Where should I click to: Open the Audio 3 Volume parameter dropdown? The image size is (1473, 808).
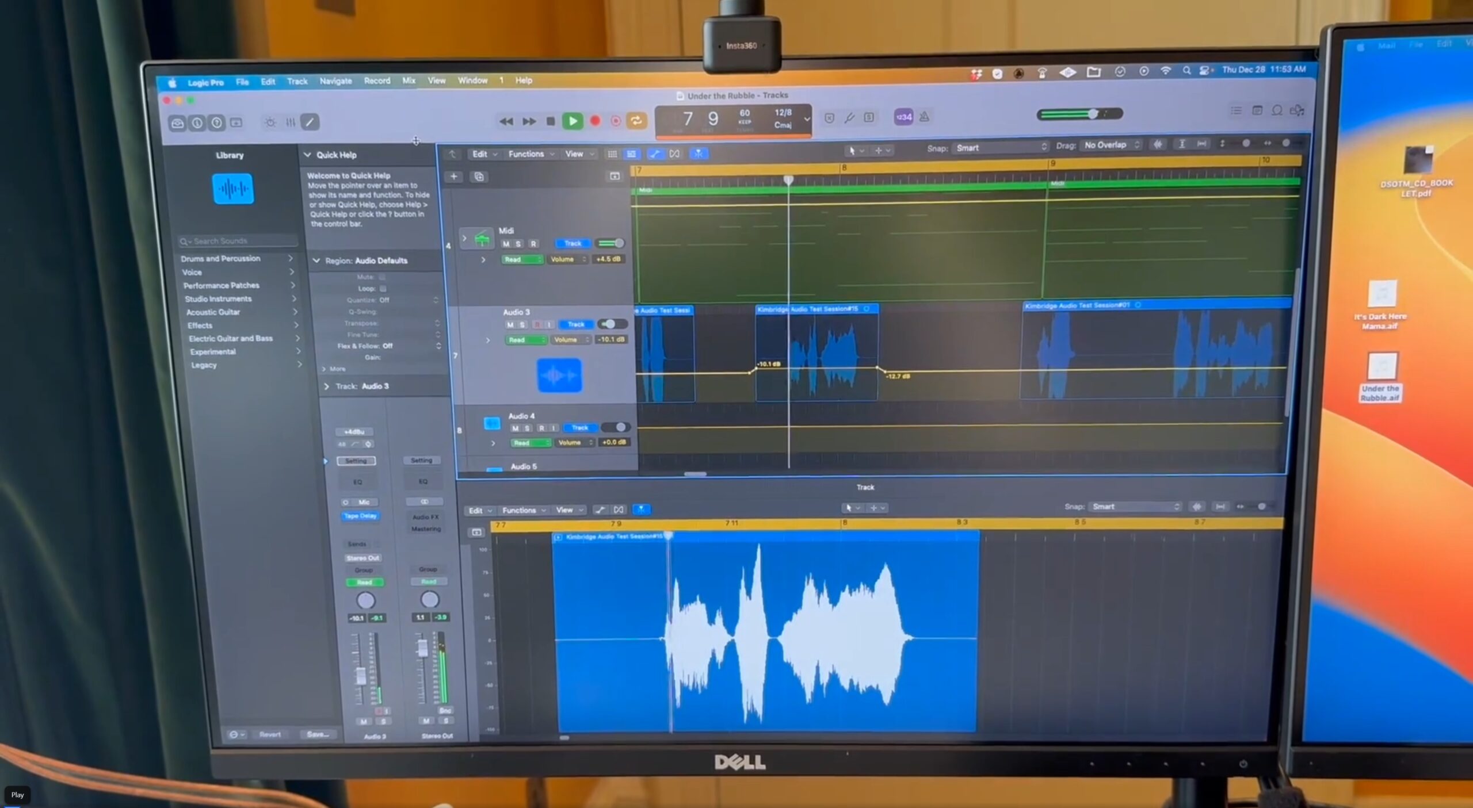[571, 340]
